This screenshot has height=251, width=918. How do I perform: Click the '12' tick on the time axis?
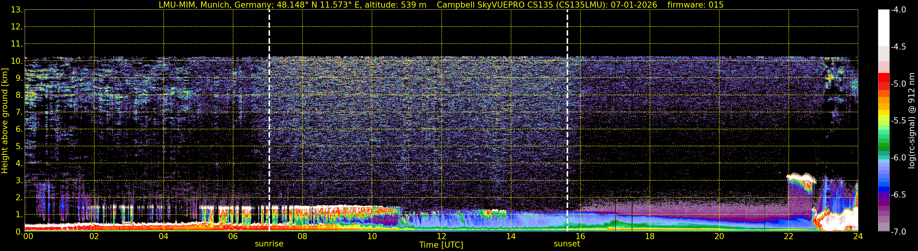441,236
